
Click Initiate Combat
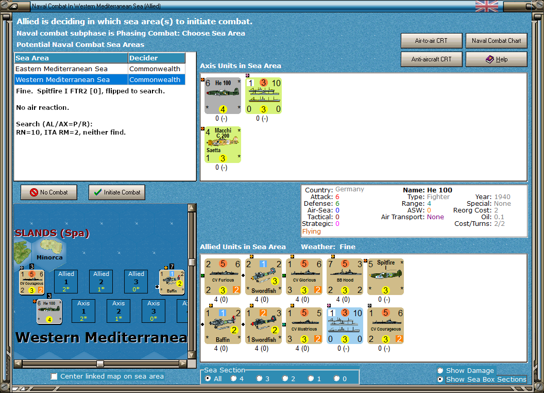117,192
